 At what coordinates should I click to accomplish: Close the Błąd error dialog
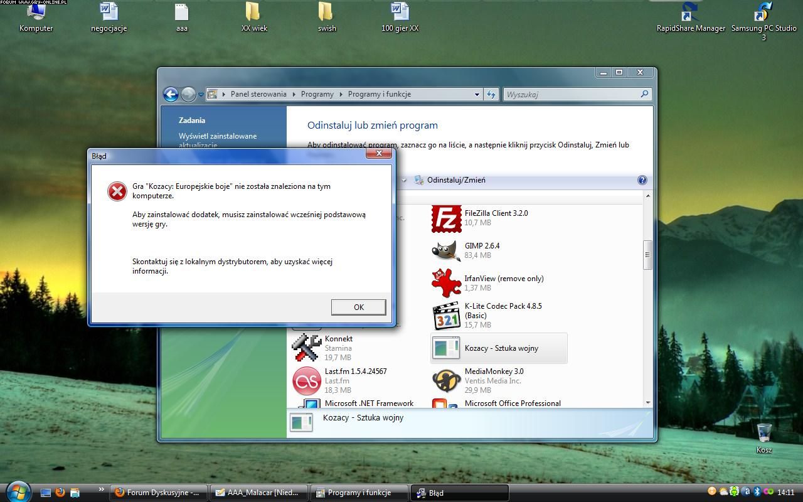[379, 154]
